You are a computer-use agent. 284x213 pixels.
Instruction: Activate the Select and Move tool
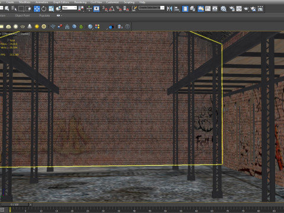37,9
